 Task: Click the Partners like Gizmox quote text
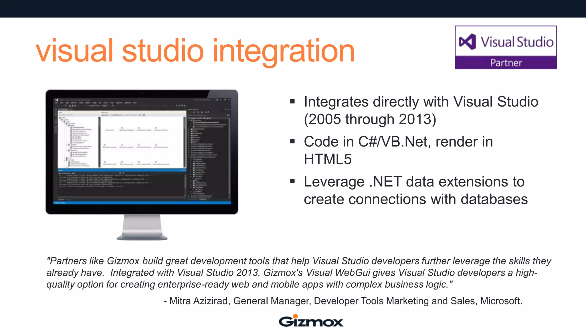tap(298, 272)
